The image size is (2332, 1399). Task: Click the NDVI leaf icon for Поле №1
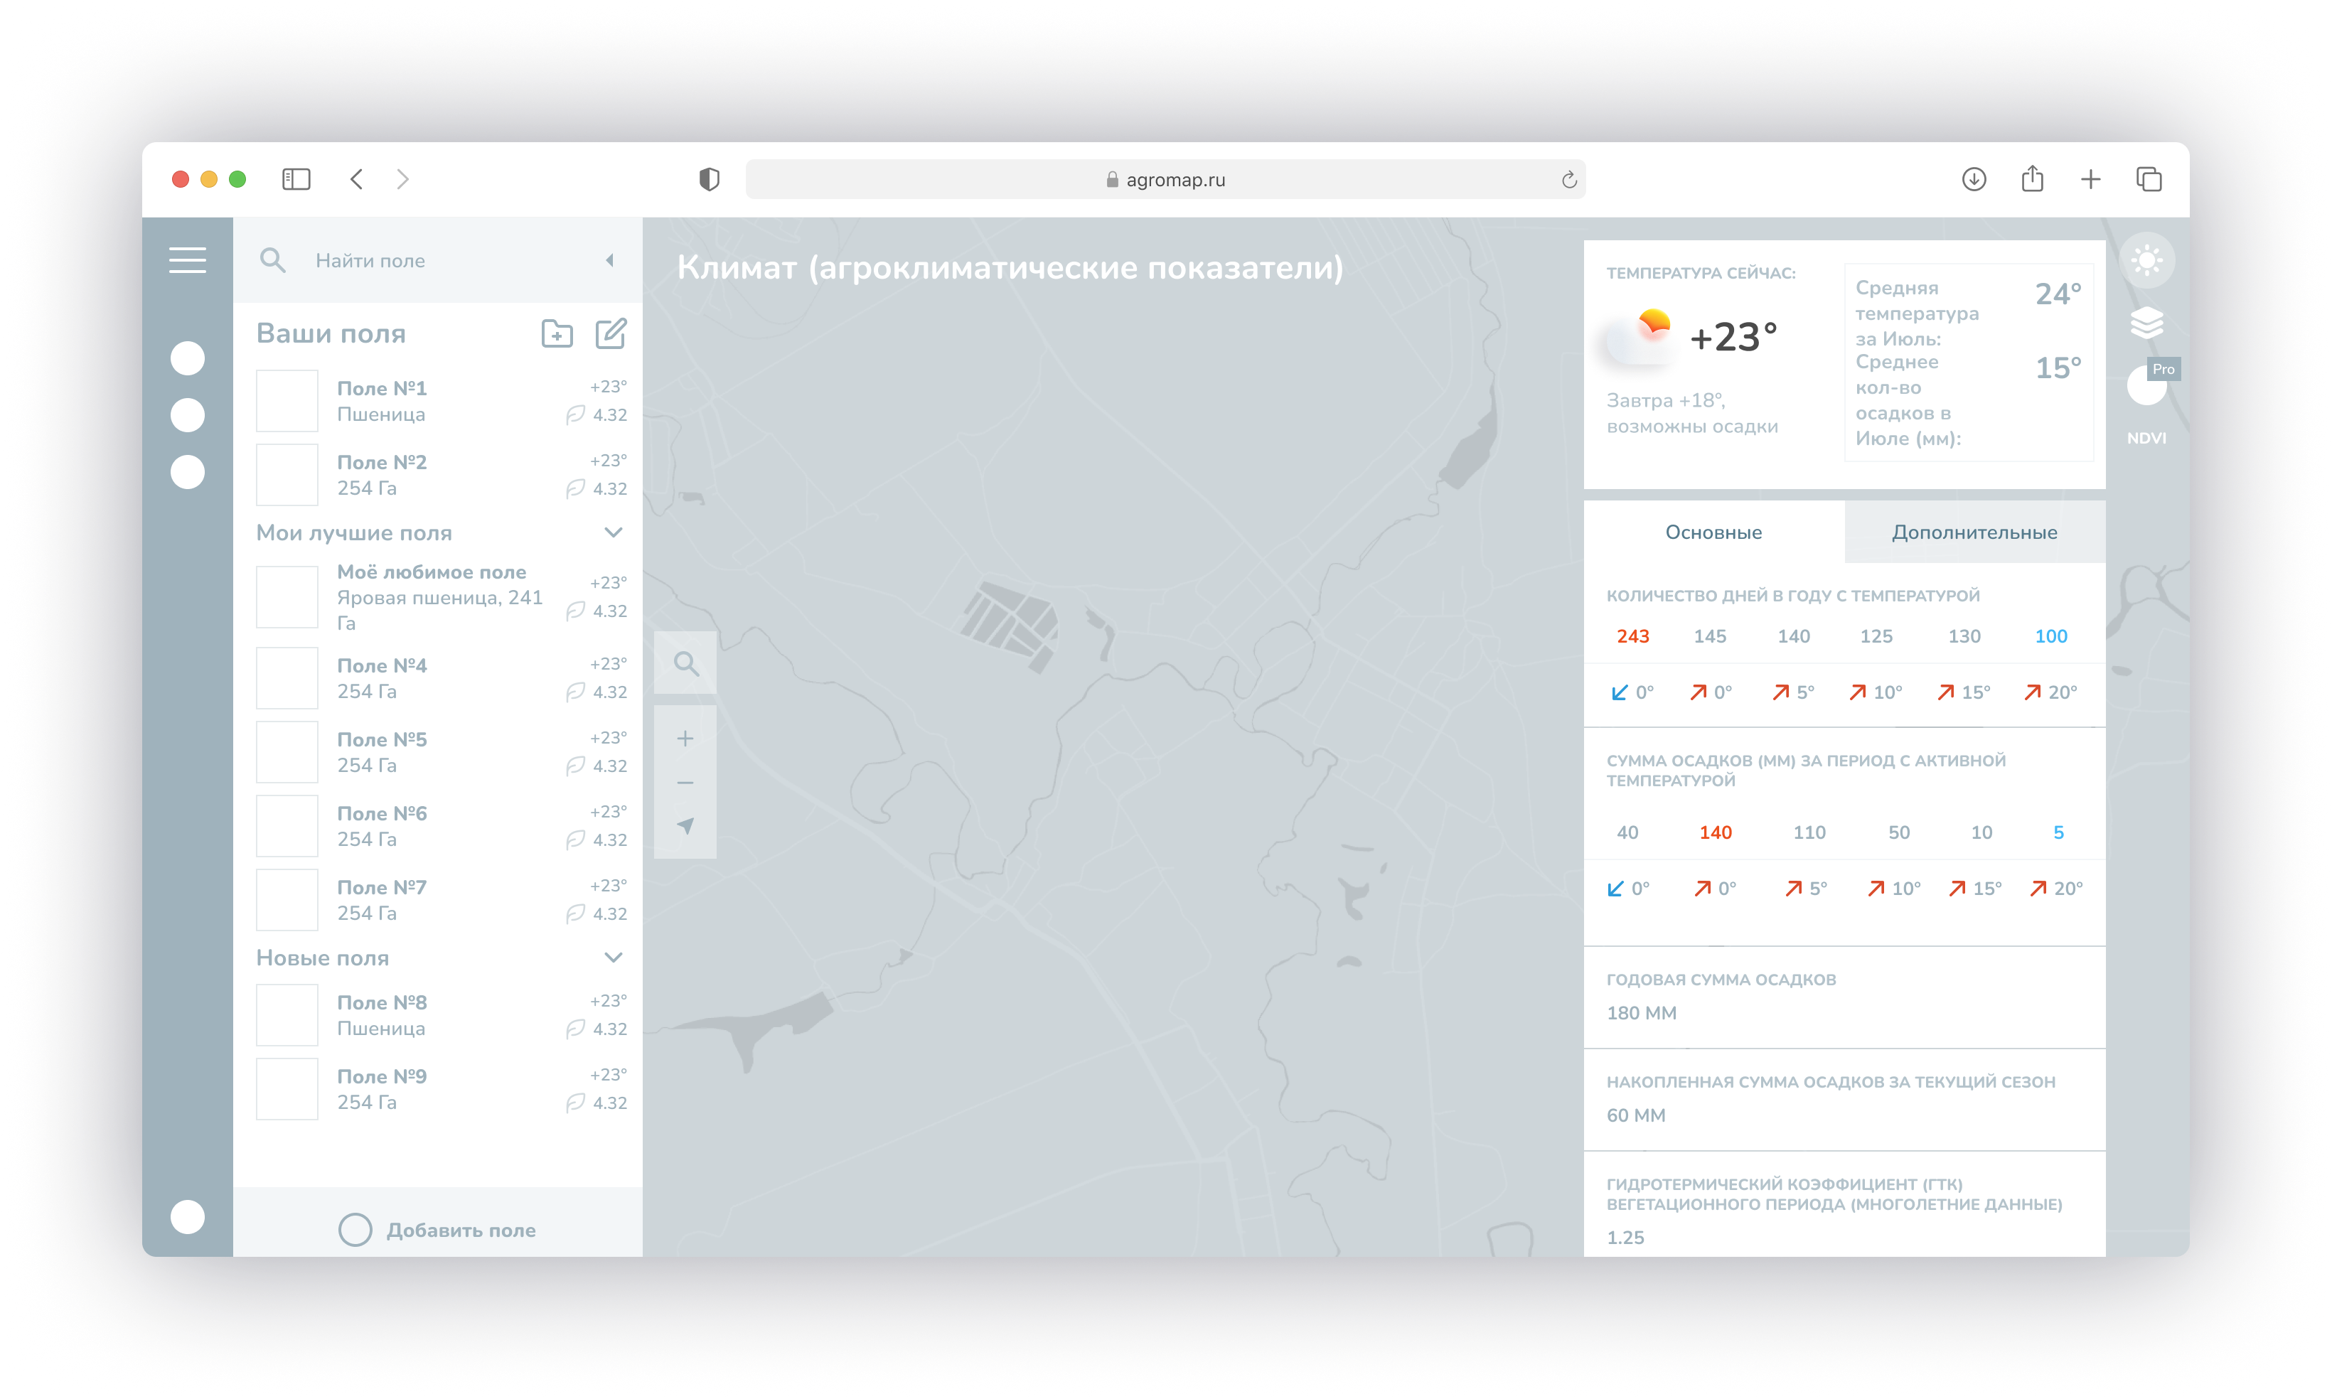[576, 415]
